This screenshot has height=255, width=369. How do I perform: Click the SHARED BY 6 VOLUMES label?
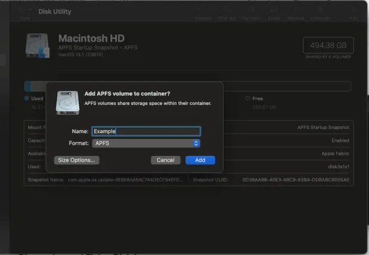pyautogui.click(x=328, y=57)
